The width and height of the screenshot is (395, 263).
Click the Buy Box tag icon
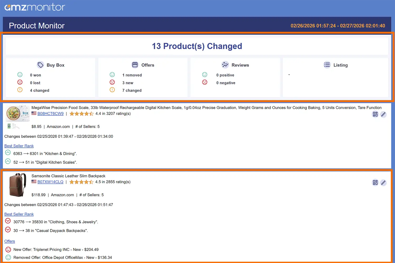40,65
